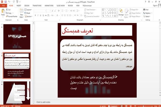The image size is (161, 107).
Task: Open the Layout dropdown
Action: (28, 10)
